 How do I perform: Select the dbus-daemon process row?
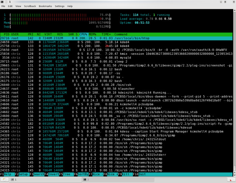pos(116,96)
